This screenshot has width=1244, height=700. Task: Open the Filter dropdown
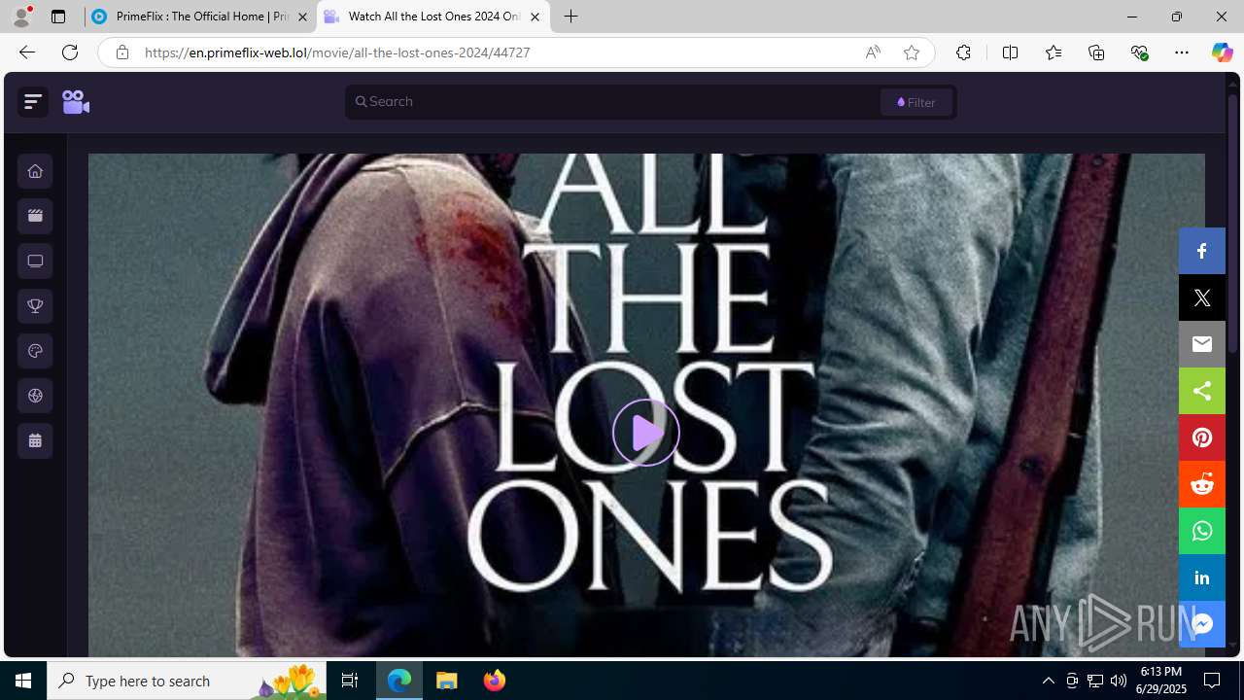916,102
